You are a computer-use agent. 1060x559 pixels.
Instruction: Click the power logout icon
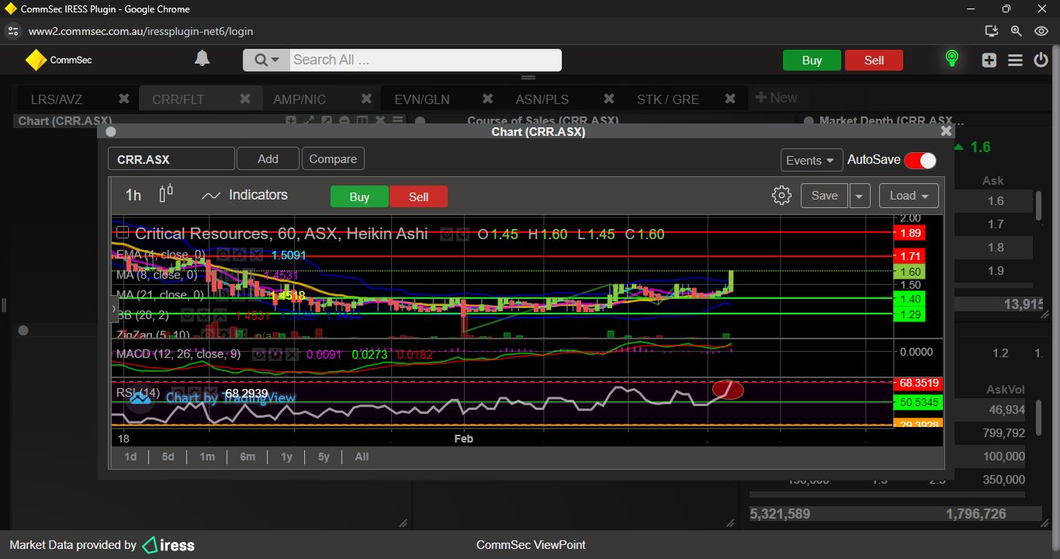pyautogui.click(x=1041, y=60)
